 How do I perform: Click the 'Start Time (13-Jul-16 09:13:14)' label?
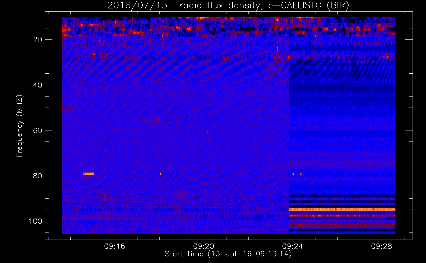tap(228, 254)
